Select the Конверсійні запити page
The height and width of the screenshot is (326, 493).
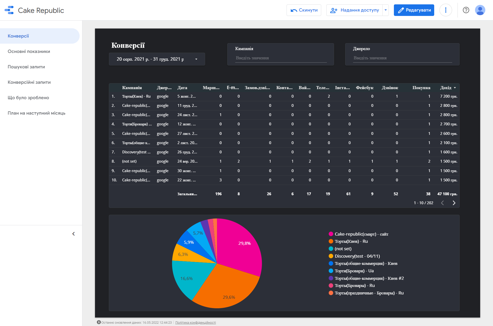click(x=29, y=82)
